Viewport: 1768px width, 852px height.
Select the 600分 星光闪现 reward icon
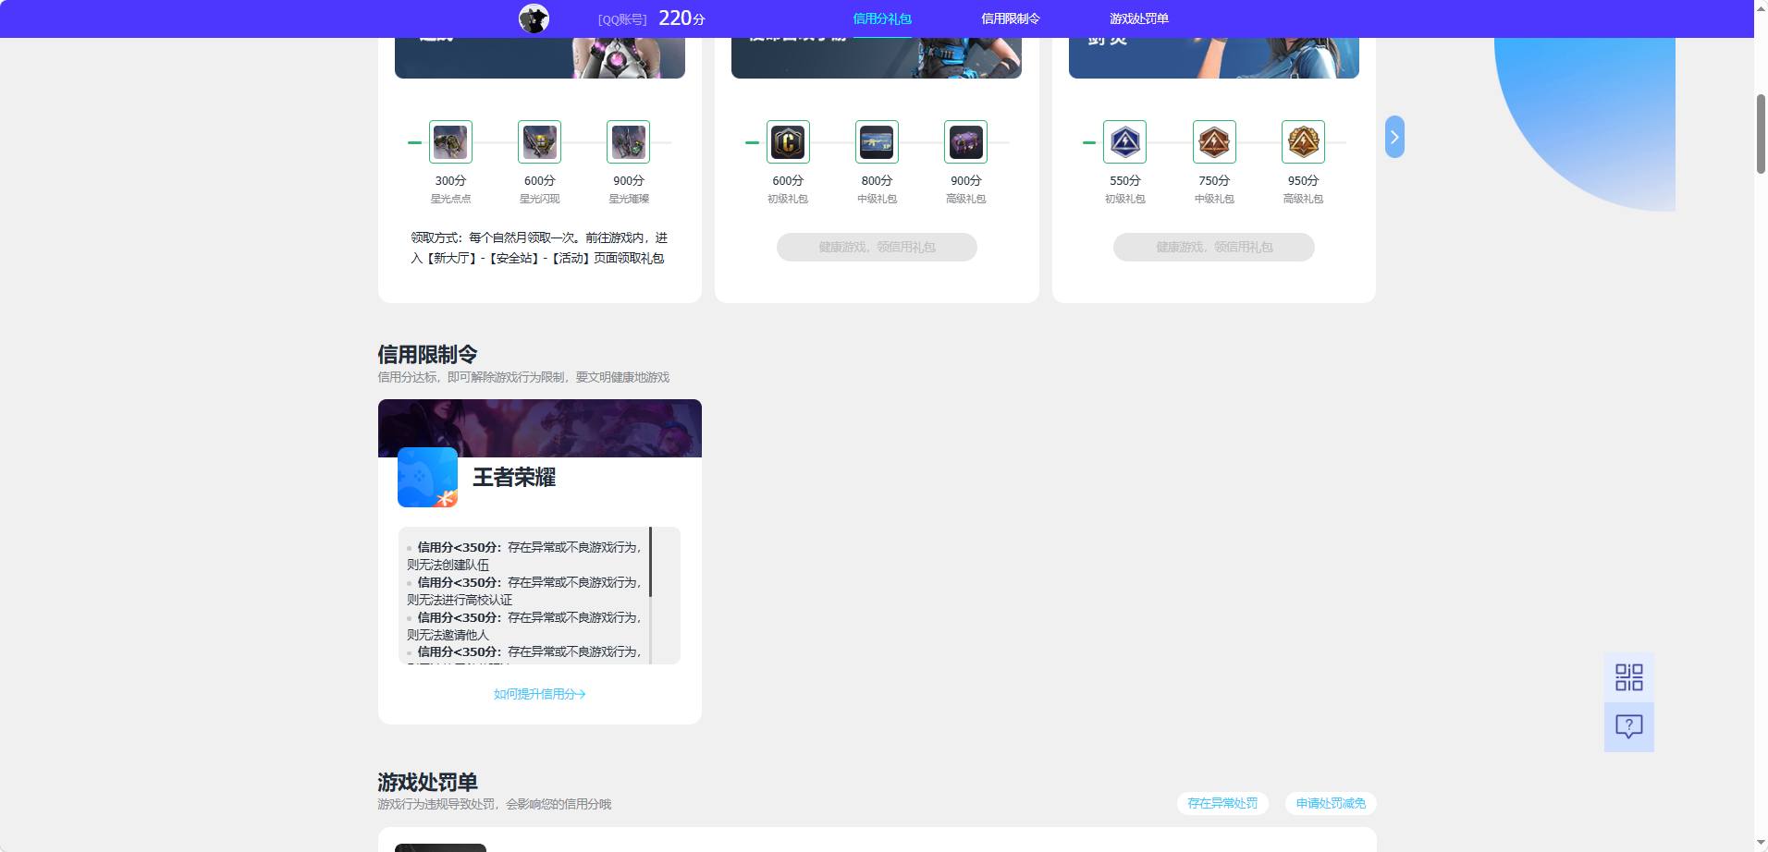539,142
